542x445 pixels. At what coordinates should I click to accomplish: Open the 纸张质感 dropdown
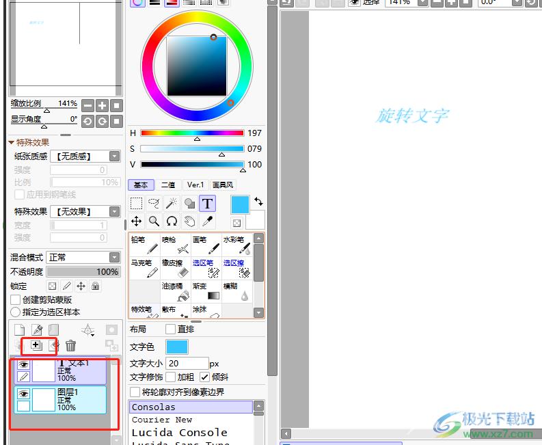(114, 157)
